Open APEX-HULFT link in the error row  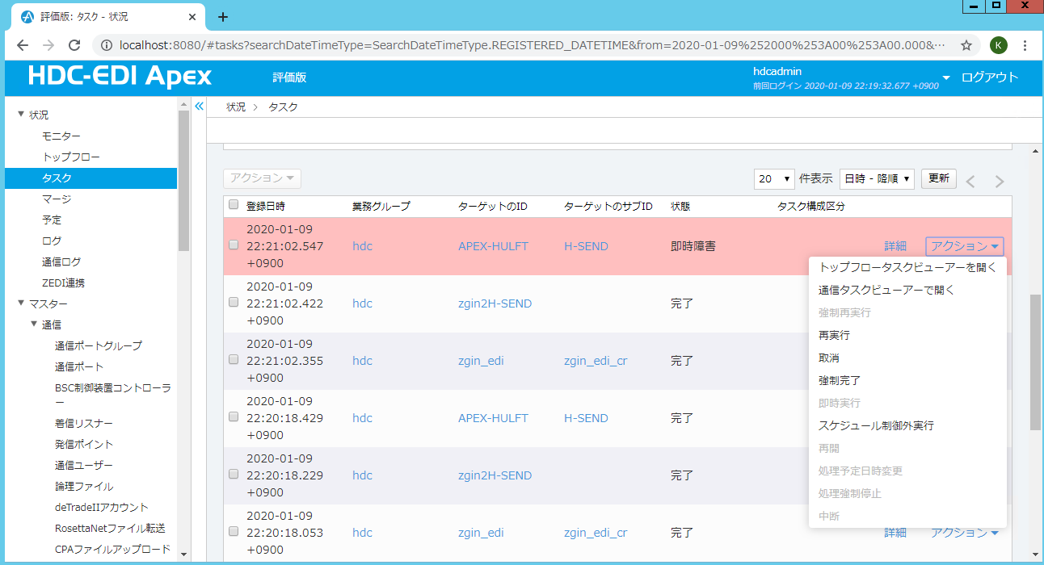[493, 246]
